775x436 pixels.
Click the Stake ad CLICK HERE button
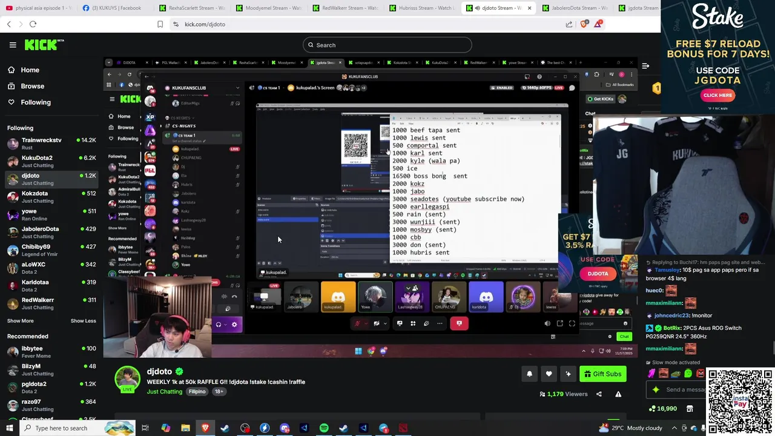[717, 95]
